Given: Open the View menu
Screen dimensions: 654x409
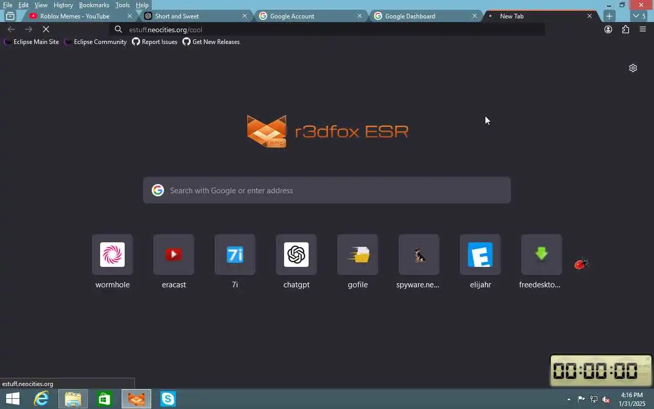Looking at the screenshot, I should click(41, 5).
